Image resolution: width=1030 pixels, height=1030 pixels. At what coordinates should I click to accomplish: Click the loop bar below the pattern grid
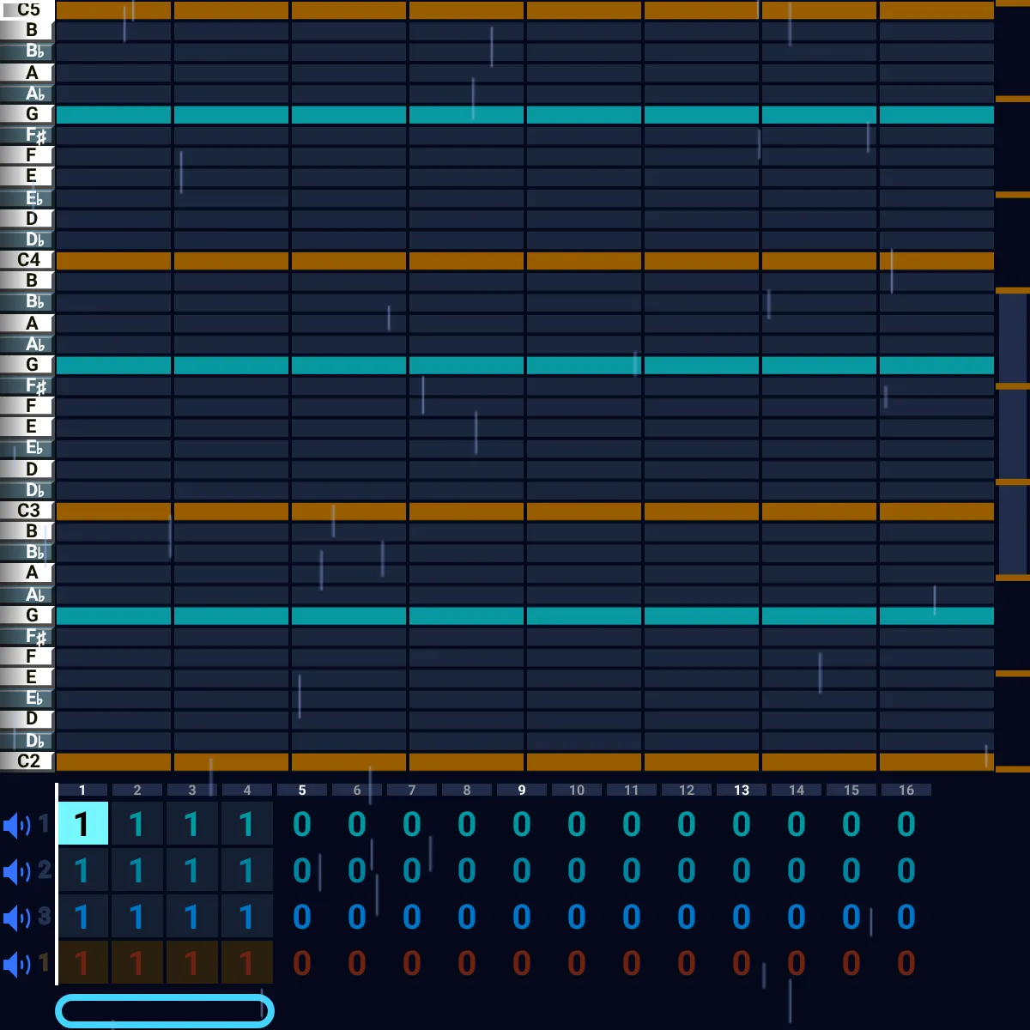[x=165, y=1011]
